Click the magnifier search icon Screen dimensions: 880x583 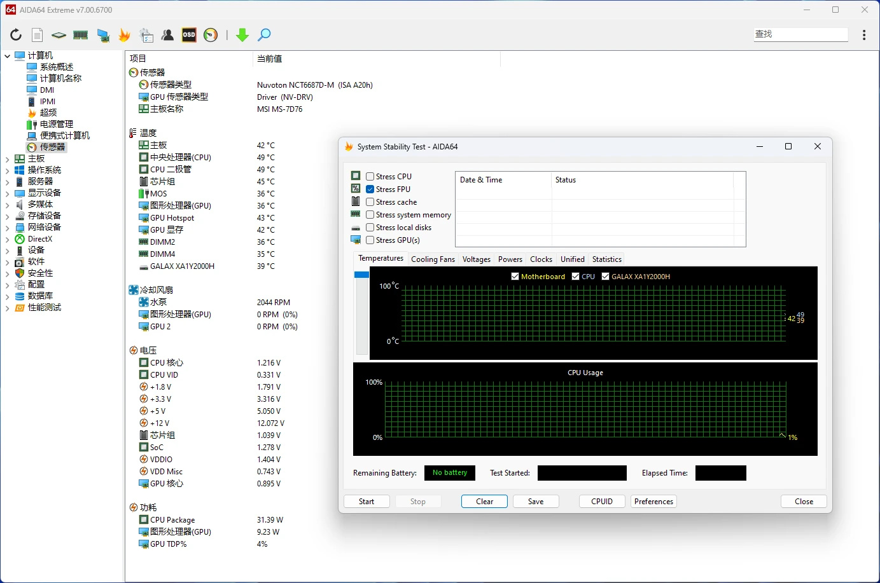click(x=264, y=35)
